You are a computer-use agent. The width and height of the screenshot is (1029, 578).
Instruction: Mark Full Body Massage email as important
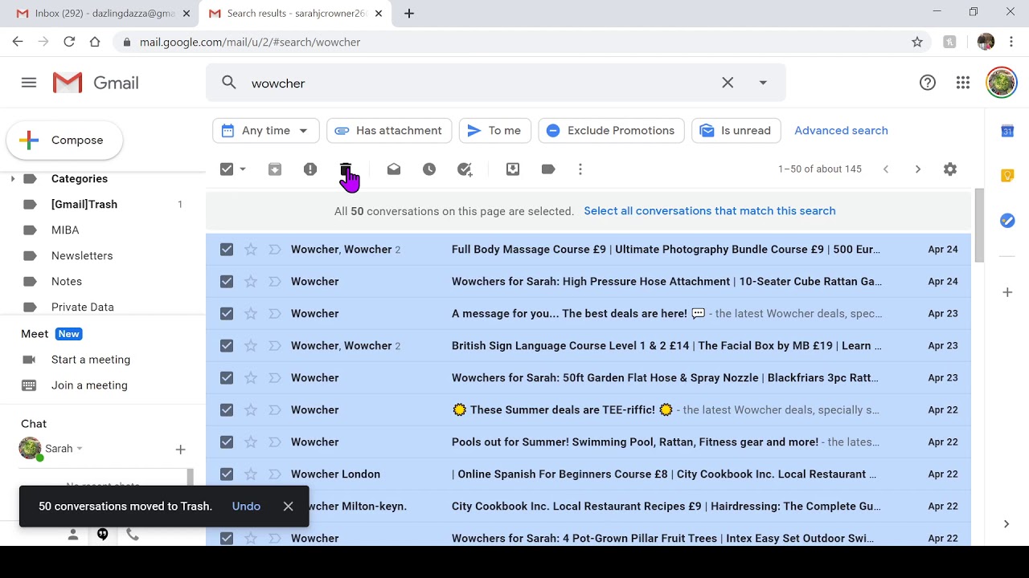click(275, 250)
